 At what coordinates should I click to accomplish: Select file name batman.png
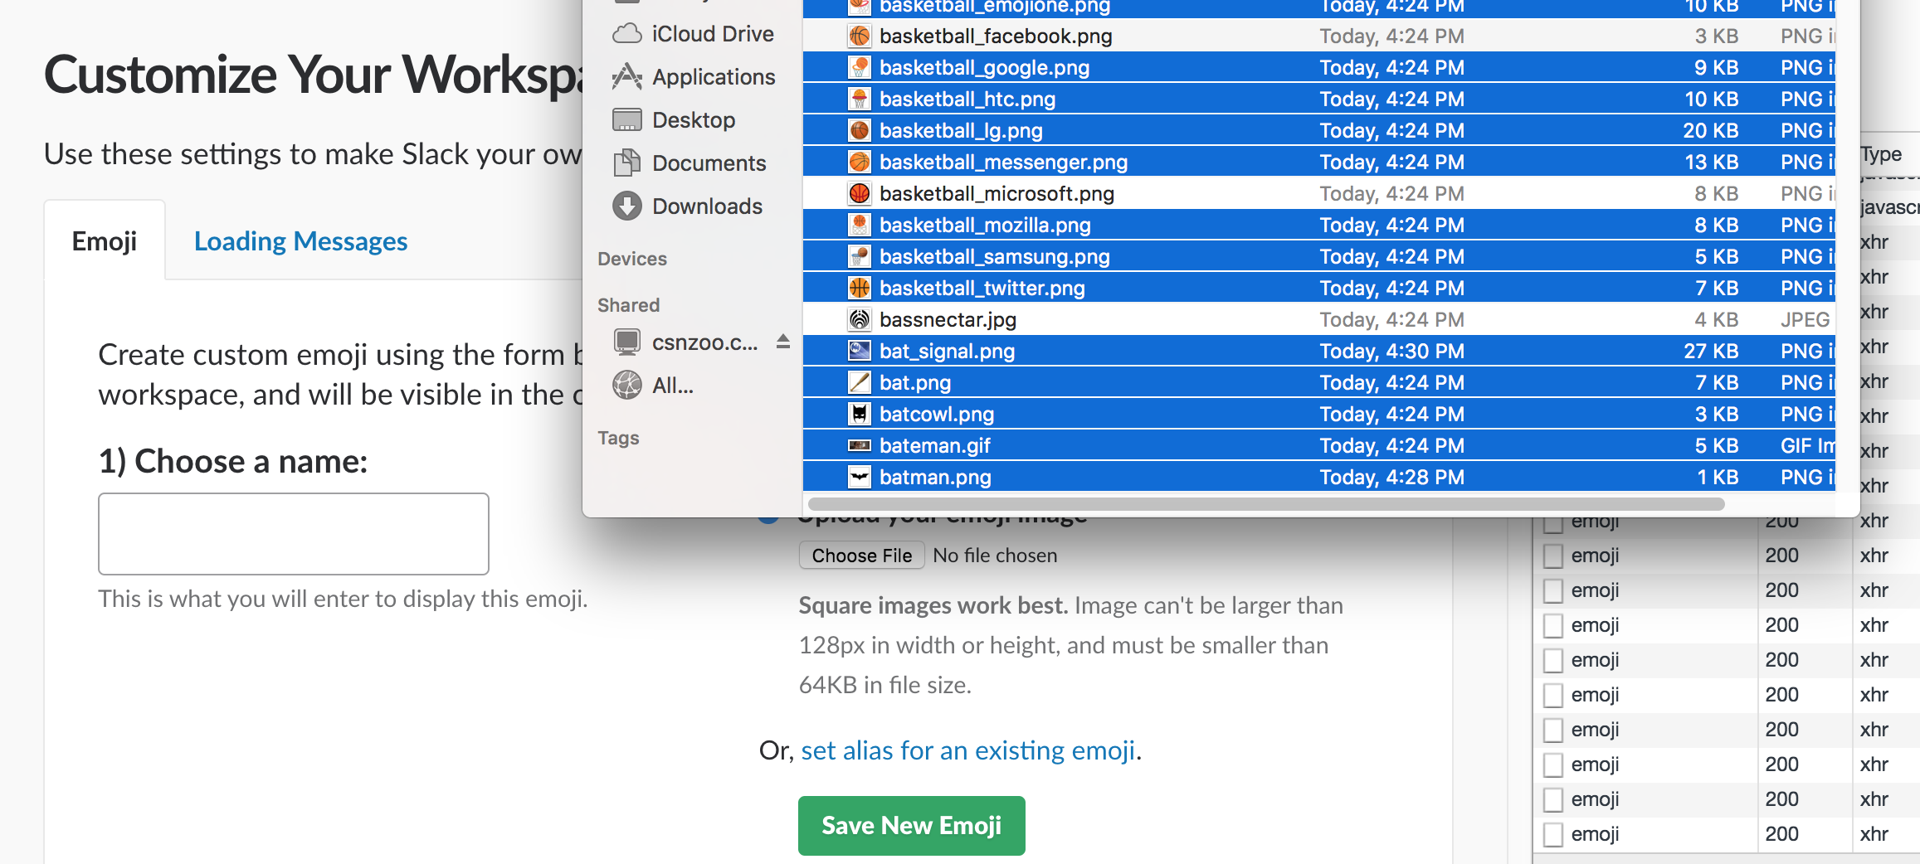(x=935, y=478)
